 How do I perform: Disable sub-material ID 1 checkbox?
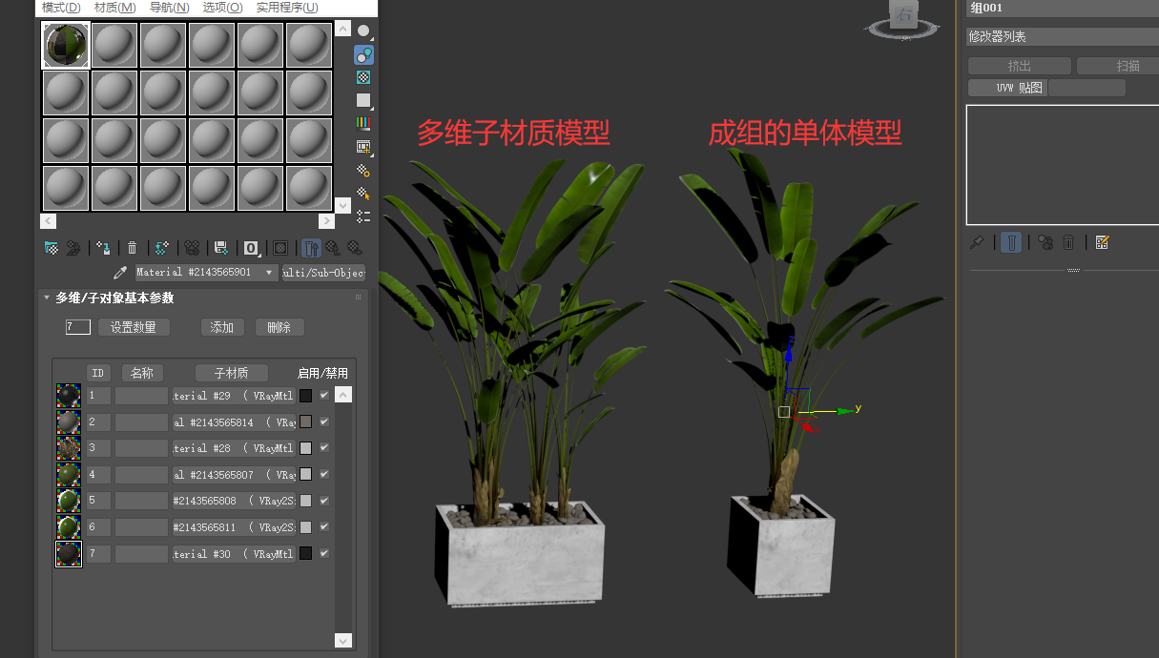tap(324, 395)
